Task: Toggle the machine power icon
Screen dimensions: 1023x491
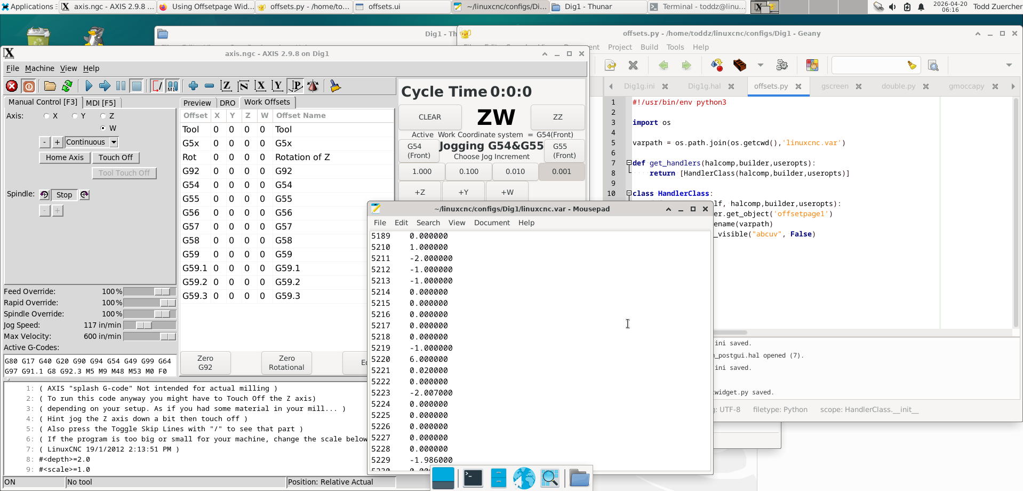Action: point(29,86)
